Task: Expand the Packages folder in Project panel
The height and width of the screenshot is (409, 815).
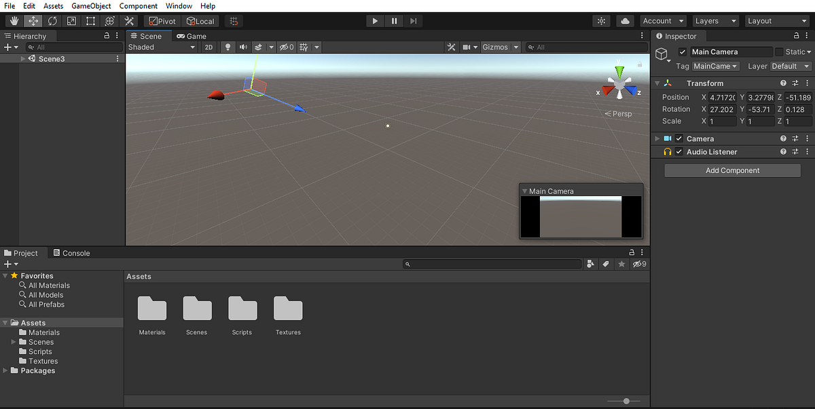Action: tap(5, 370)
